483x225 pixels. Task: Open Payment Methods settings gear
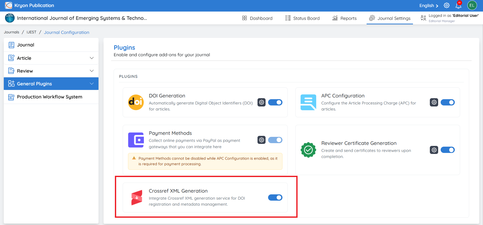point(262,140)
